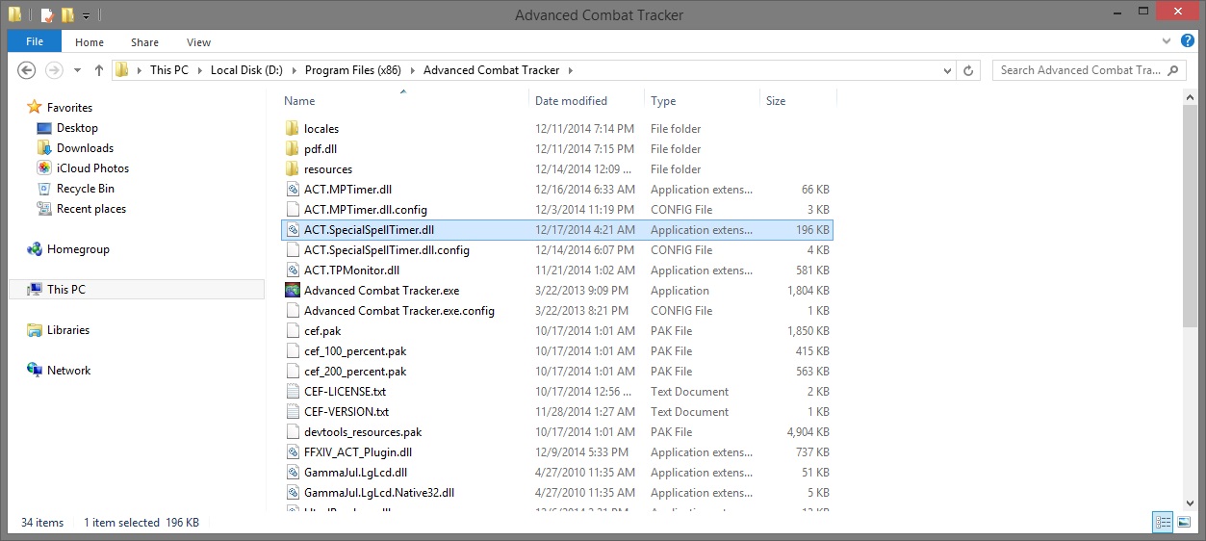1206x541 pixels.
Task: Go up one folder level
Action: tap(99, 70)
